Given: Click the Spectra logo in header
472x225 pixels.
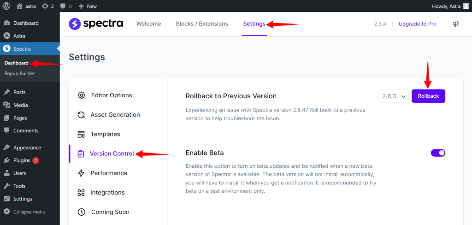Looking at the screenshot, I should pos(96,24).
